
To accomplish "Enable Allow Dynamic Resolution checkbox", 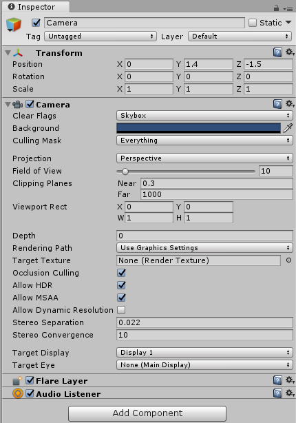I will pos(121,310).
